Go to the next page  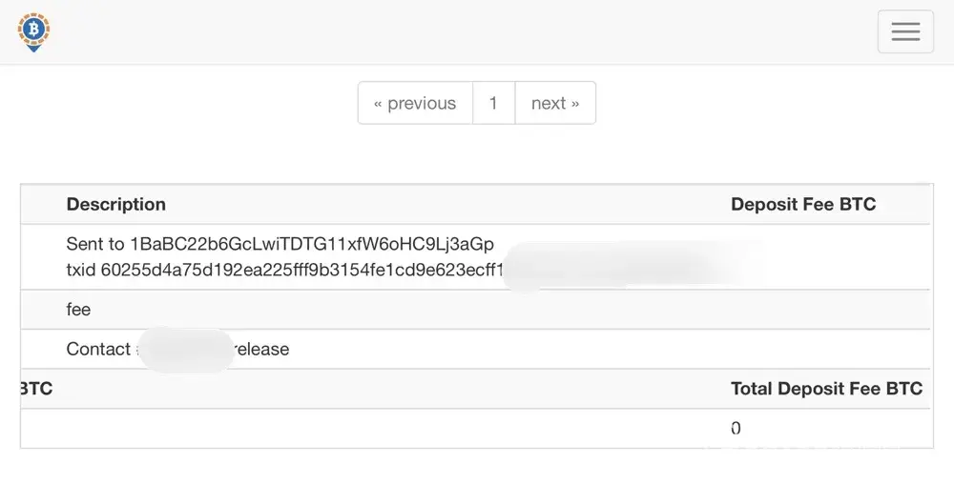555,103
